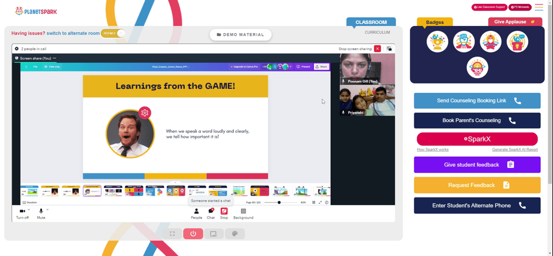
Task: Open PS Moments
Action: [520, 7]
